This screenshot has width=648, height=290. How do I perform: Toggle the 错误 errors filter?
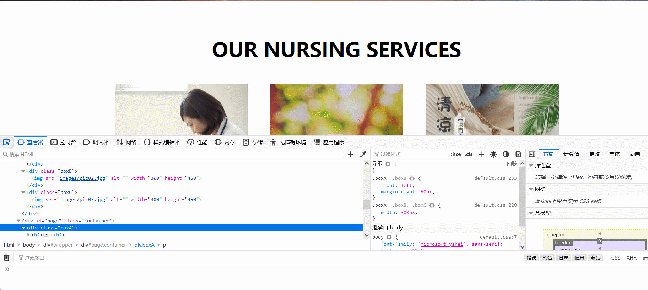531,258
